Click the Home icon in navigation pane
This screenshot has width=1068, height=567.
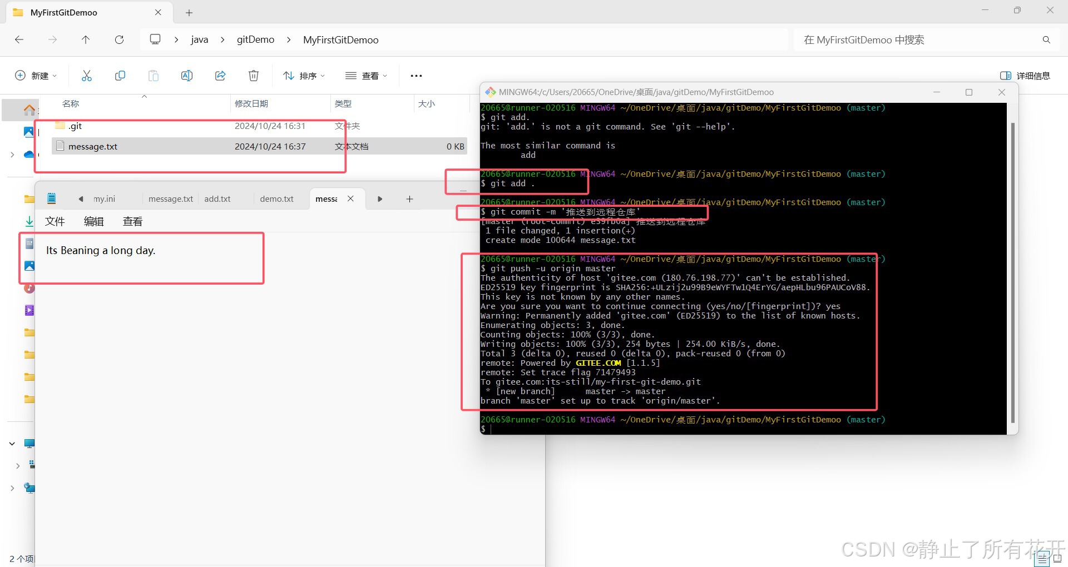pos(29,110)
